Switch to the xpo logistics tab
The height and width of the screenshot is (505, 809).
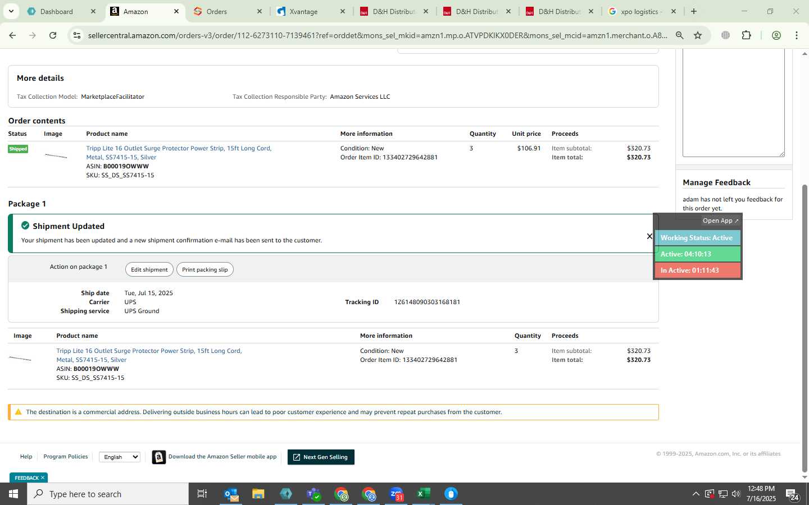(x=640, y=11)
